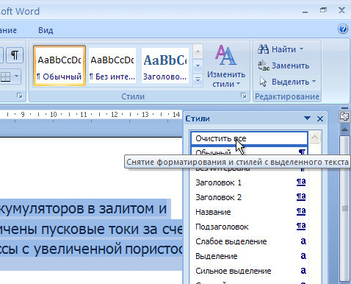Choose Заголовок 1 style from pane
The image size is (351, 284).
[249, 182]
